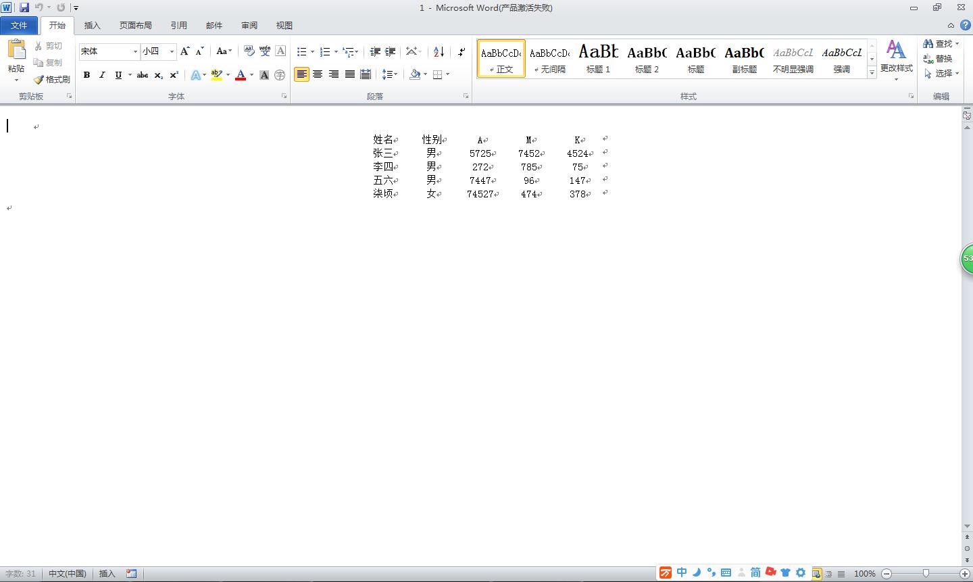973x582 pixels.
Task: Toggle Subscript formatting
Action: coord(158,75)
